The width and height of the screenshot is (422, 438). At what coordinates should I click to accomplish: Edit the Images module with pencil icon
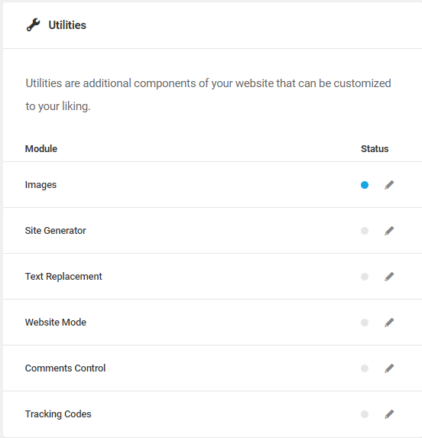389,185
